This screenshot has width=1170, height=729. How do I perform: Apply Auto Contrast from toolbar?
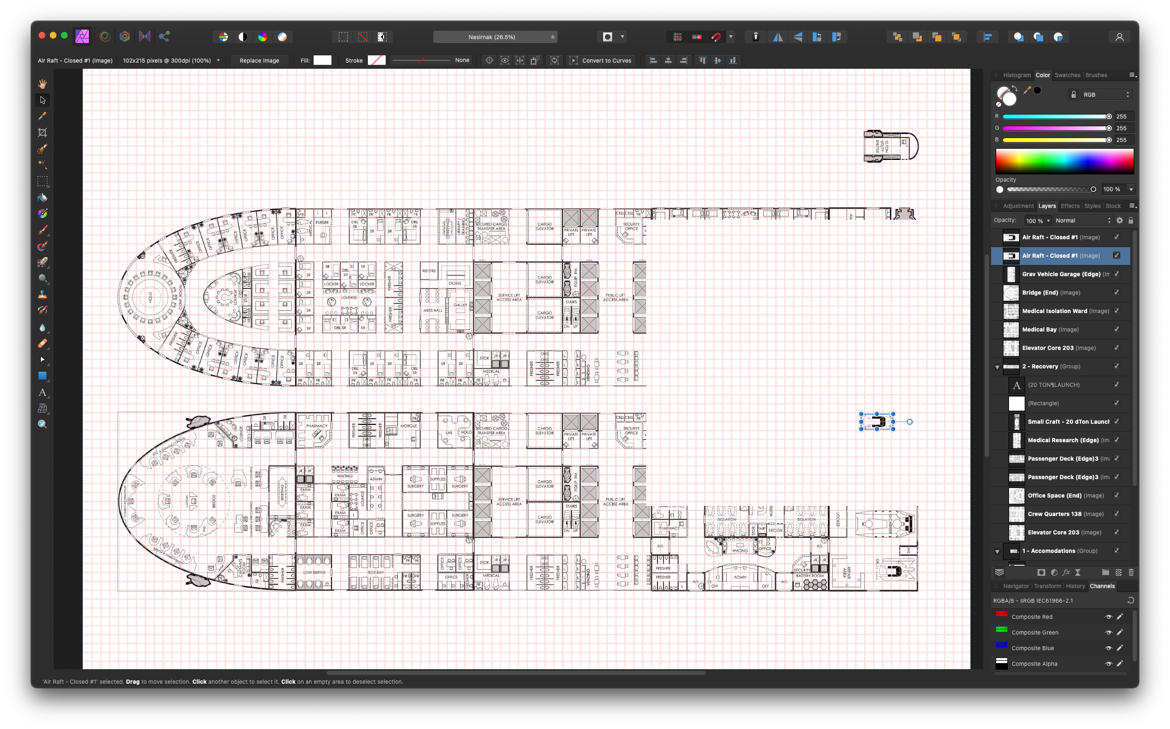tap(243, 37)
